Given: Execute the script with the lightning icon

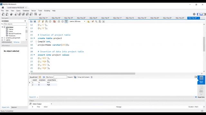Looking at the screenshot, I should tap(39, 21).
